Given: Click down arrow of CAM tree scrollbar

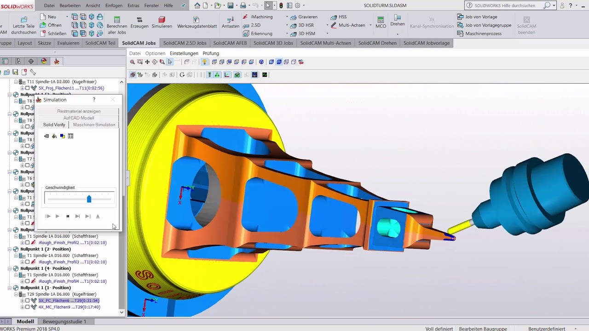Looking at the screenshot, I should point(121,312).
